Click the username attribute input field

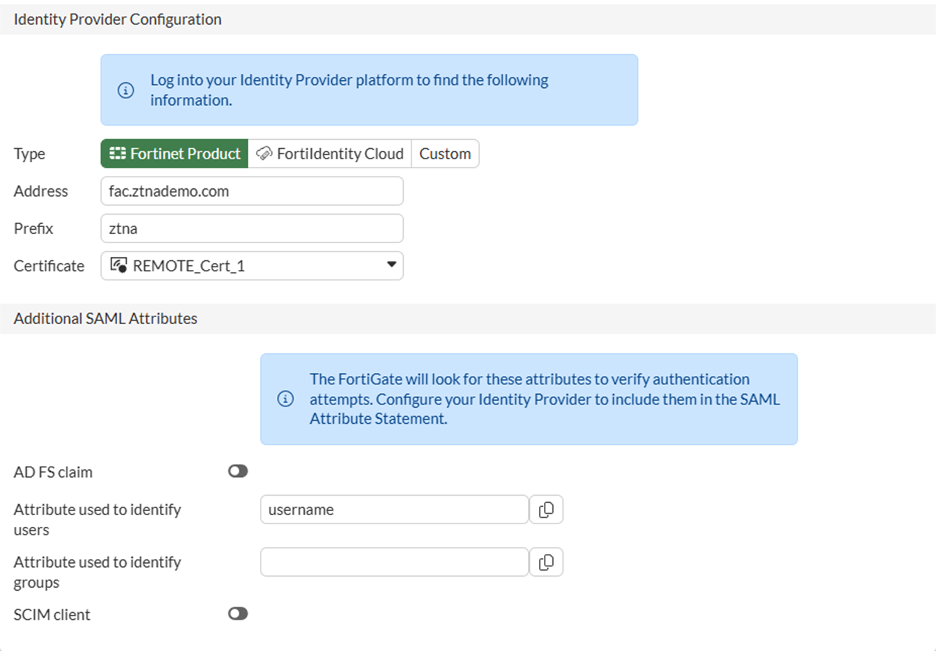394,510
